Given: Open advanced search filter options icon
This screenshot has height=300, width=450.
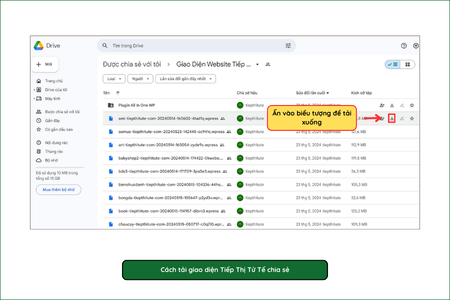Looking at the screenshot, I should tap(288, 45).
